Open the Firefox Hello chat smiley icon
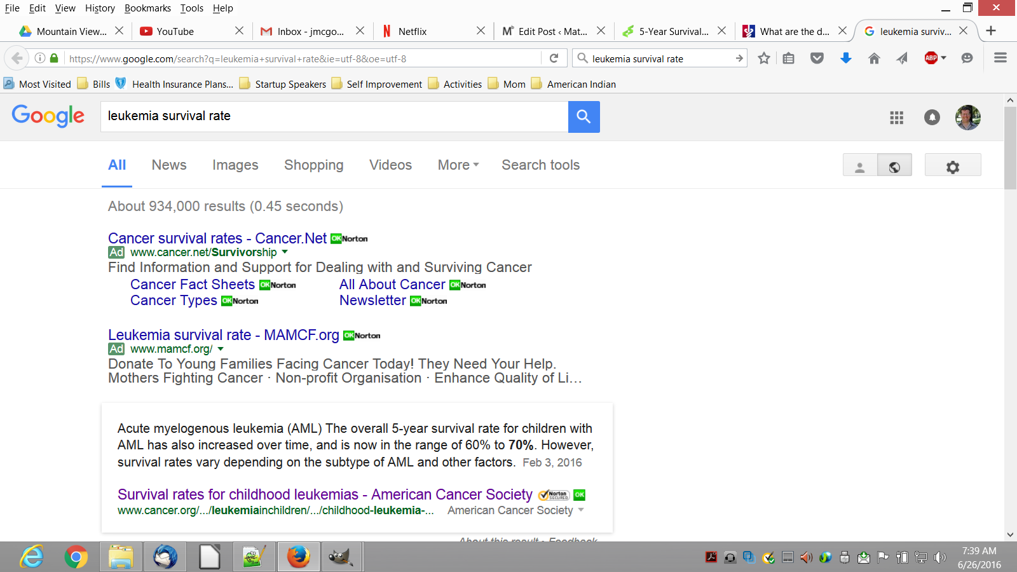The width and height of the screenshot is (1017, 572). tap(967, 58)
